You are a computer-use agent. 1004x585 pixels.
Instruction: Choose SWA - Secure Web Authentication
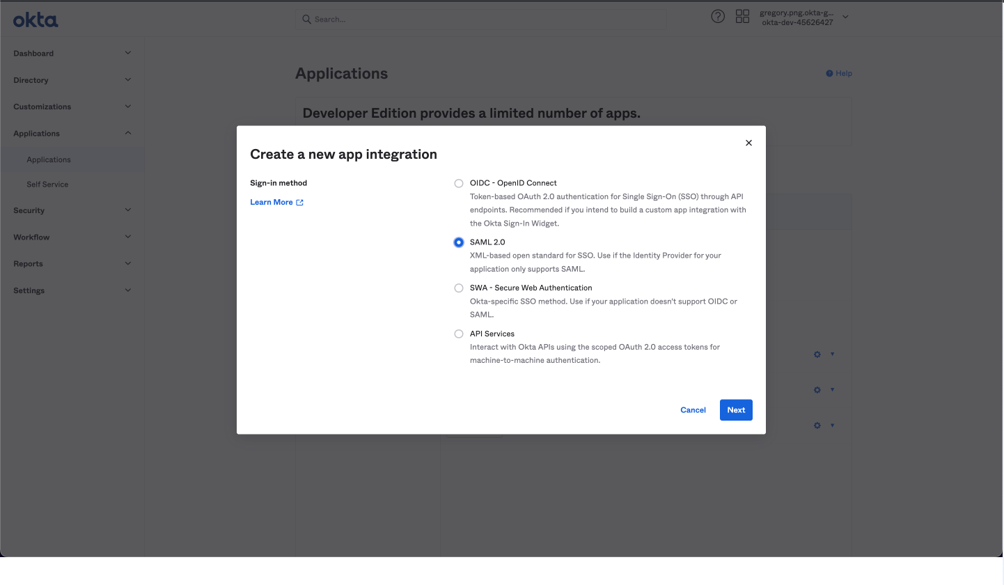[458, 288]
